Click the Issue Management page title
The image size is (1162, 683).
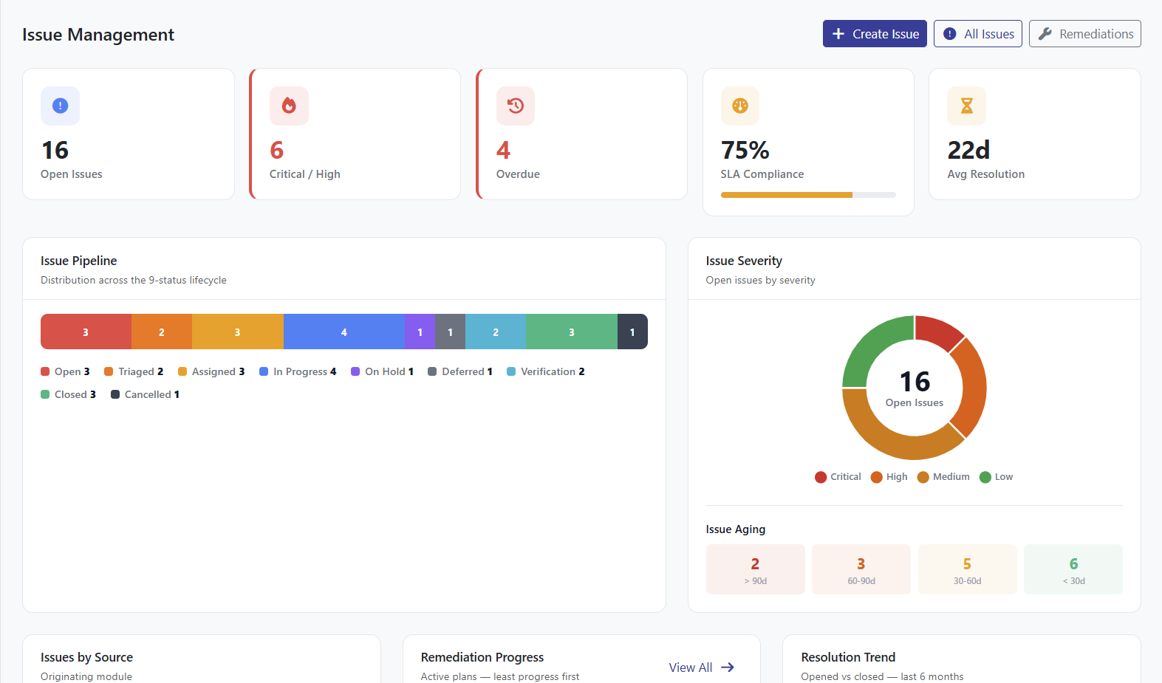tap(98, 35)
